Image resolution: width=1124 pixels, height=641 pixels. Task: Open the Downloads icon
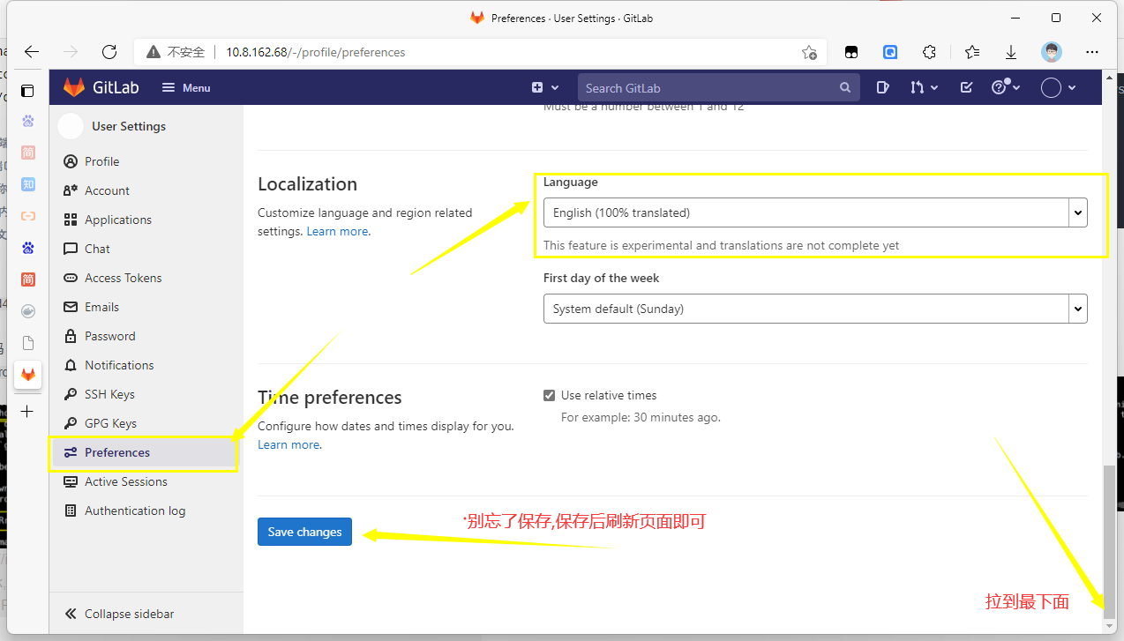click(x=1011, y=52)
